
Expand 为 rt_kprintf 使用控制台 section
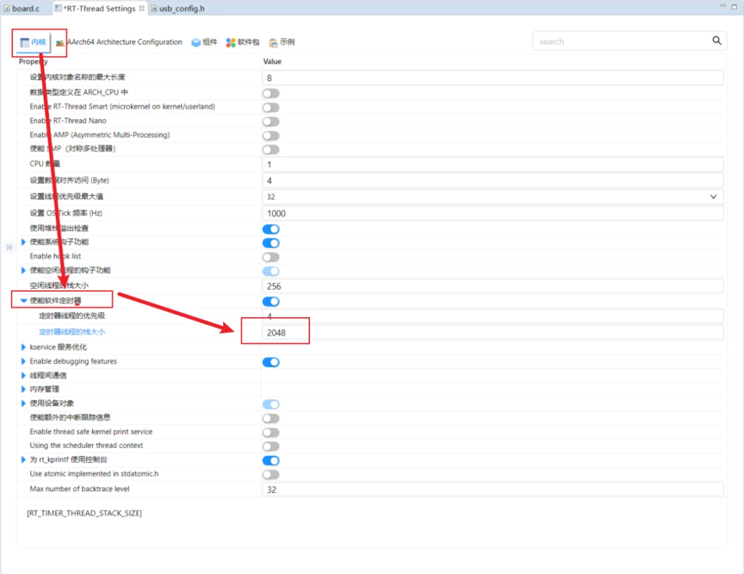23,460
